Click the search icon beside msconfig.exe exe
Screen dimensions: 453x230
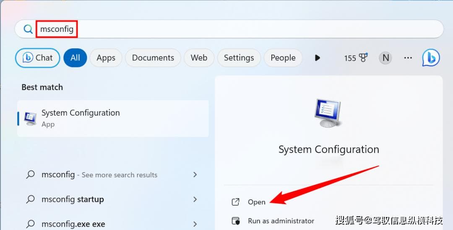click(30, 224)
